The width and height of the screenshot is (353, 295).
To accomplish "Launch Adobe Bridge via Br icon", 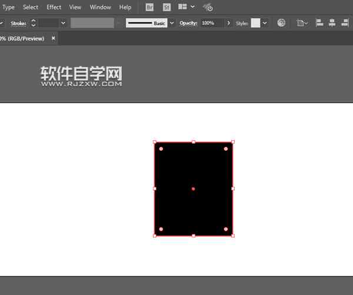I will pyautogui.click(x=149, y=8).
